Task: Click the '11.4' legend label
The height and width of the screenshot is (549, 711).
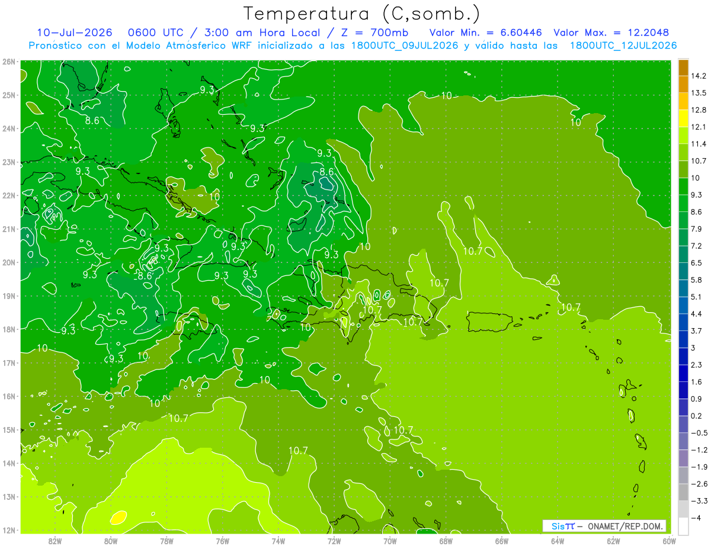Action: pyautogui.click(x=699, y=144)
